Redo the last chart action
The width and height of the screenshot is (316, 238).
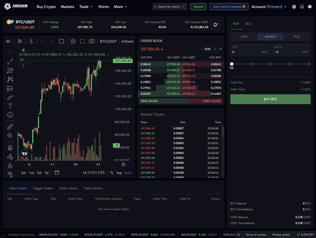tap(52, 41)
